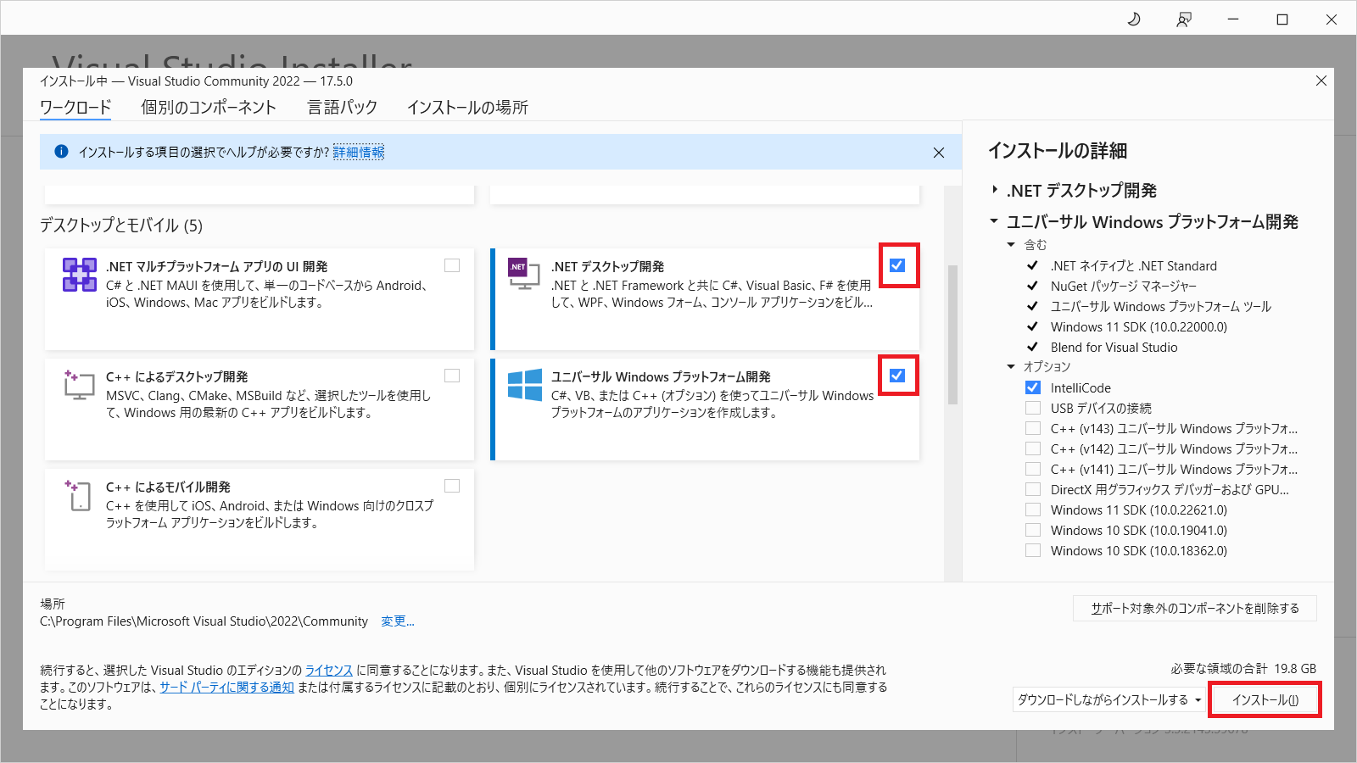Click 必要な領域の合計 19.8 GB text
Image resolution: width=1357 pixels, height=763 pixels.
(1243, 669)
